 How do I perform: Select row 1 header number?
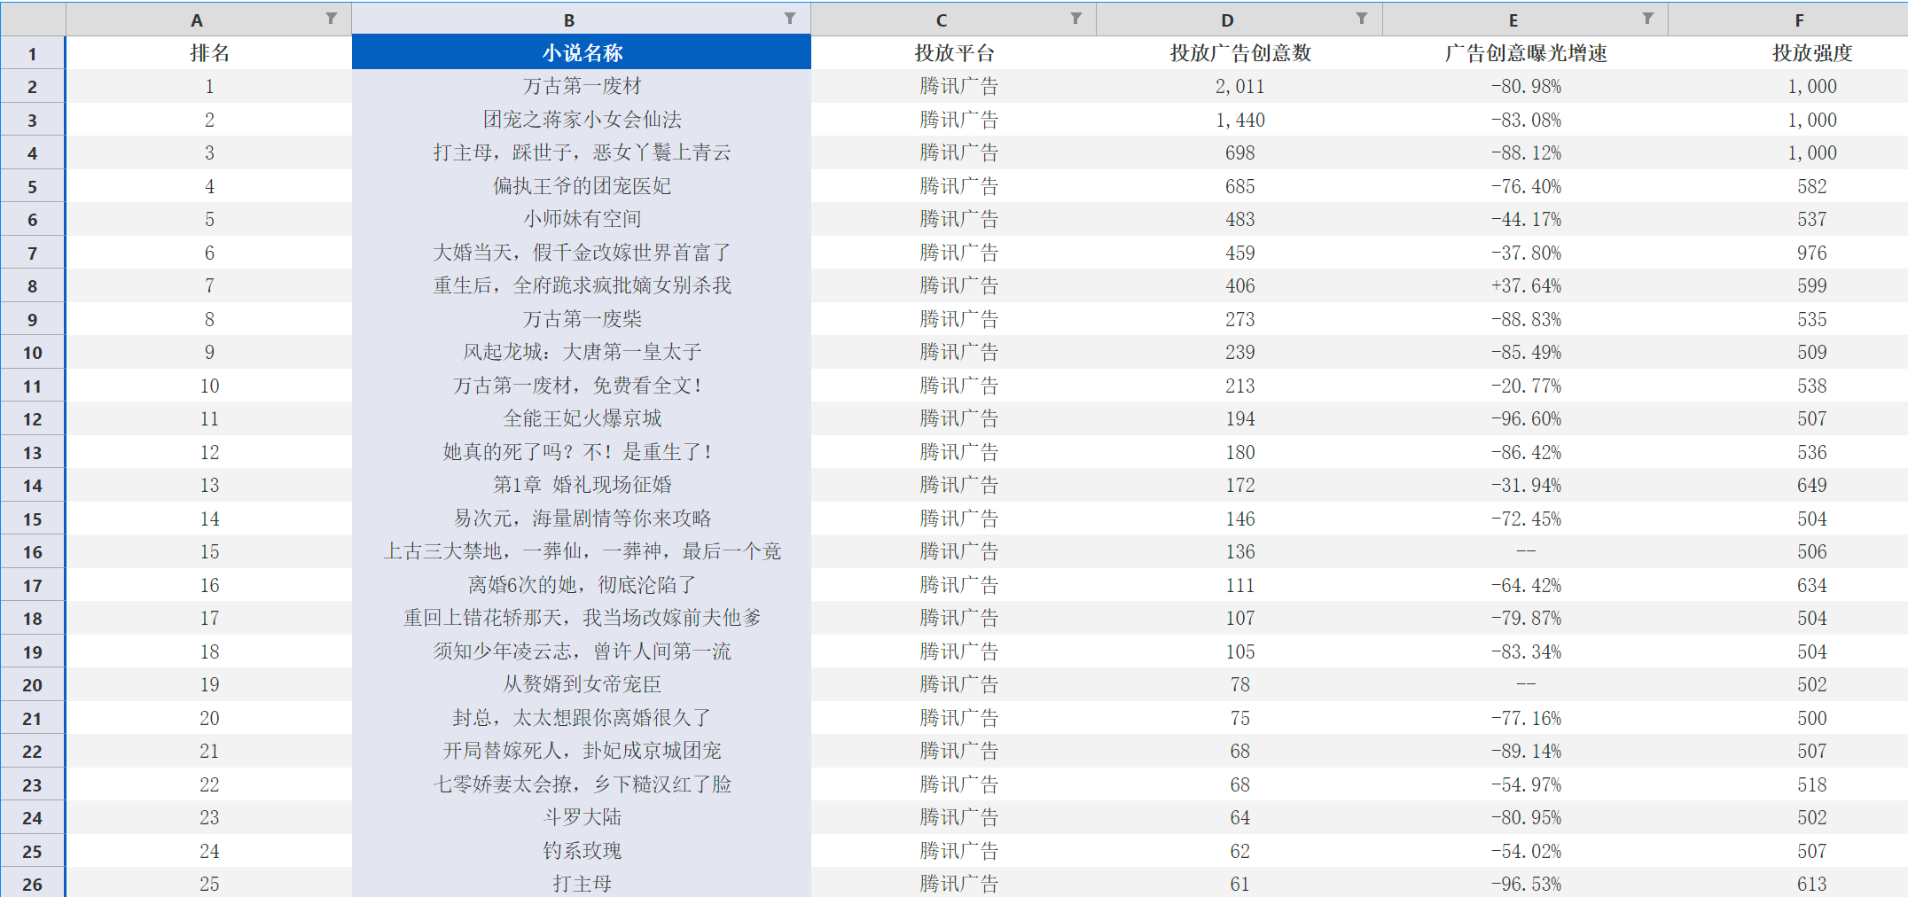point(32,53)
